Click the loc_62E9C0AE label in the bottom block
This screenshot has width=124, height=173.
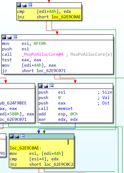click(25, 148)
